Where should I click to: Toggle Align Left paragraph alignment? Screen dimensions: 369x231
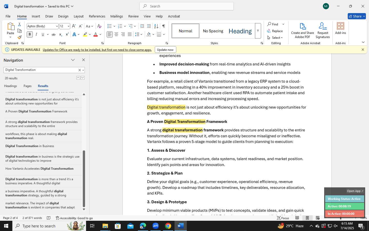tap(110, 34)
